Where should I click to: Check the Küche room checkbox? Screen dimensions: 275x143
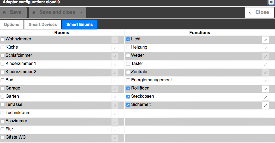(2, 47)
